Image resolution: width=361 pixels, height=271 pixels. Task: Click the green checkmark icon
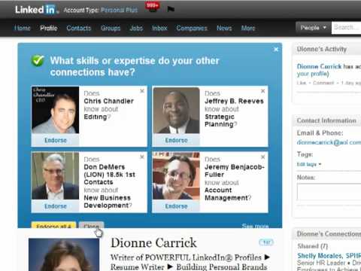pyautogui.click(x=38, y=60)
